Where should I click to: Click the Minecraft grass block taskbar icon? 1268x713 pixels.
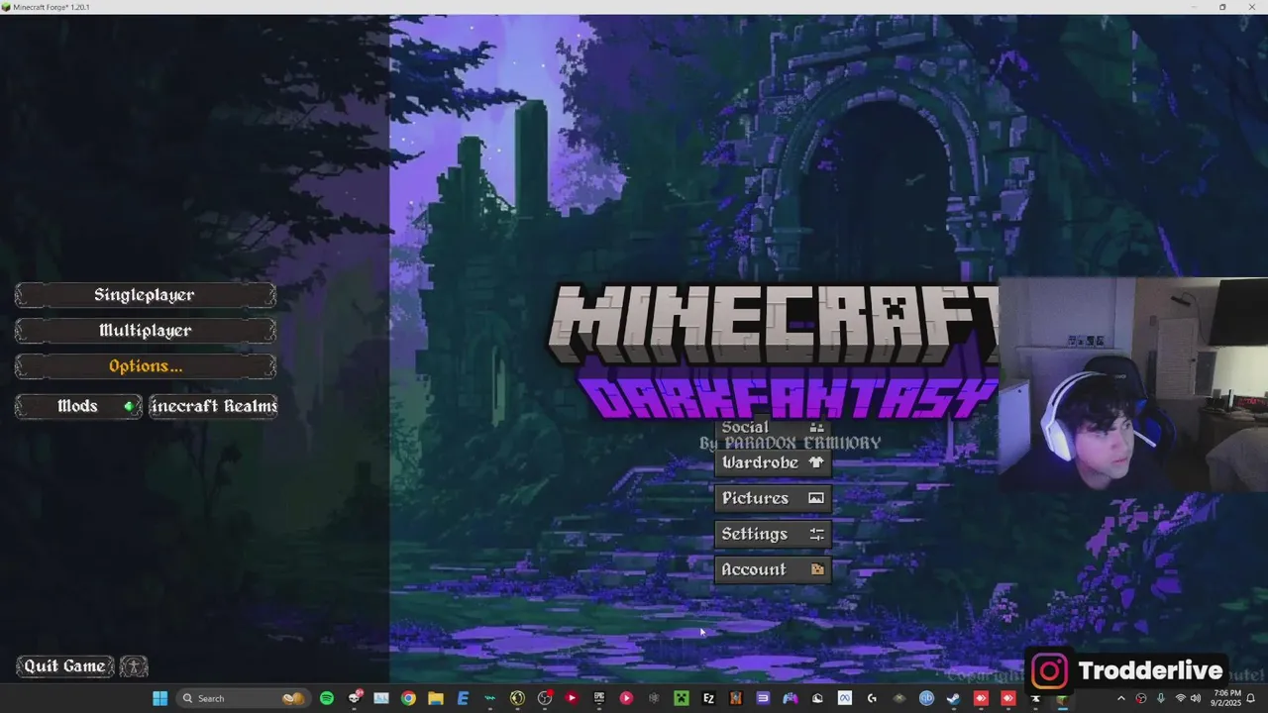(x=1062, y=698)
